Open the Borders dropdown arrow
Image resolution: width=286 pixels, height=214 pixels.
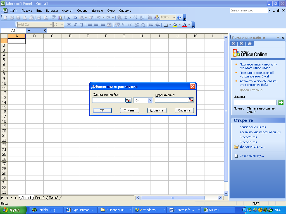170,25
